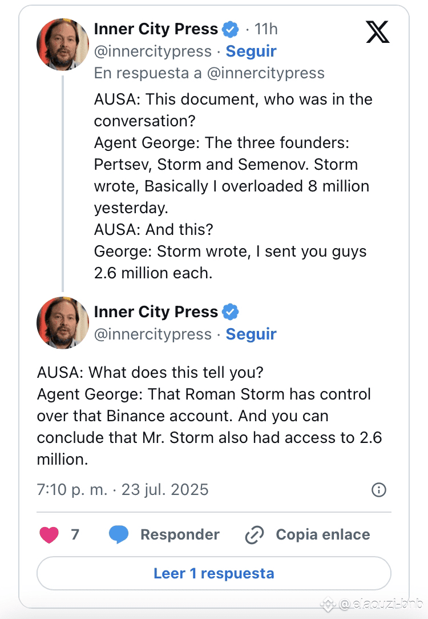Viewport: 428px width, 619px height.
Task: Click second @innercitypress handle
Action: [x=153, y=334]
